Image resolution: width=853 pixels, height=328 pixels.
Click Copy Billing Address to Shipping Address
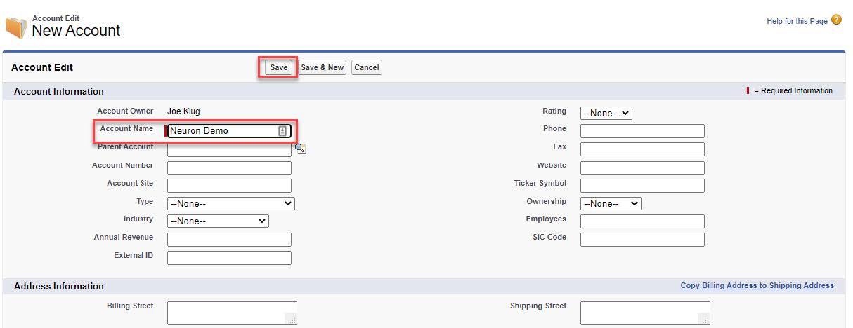[x=757, y=285]
